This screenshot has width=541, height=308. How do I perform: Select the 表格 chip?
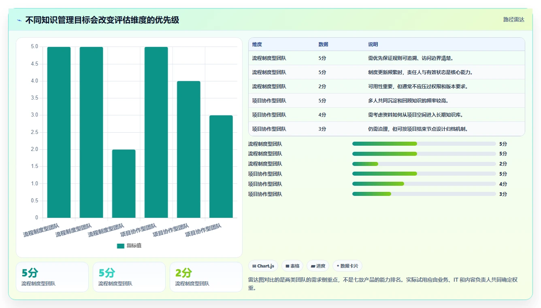(292, 266)
